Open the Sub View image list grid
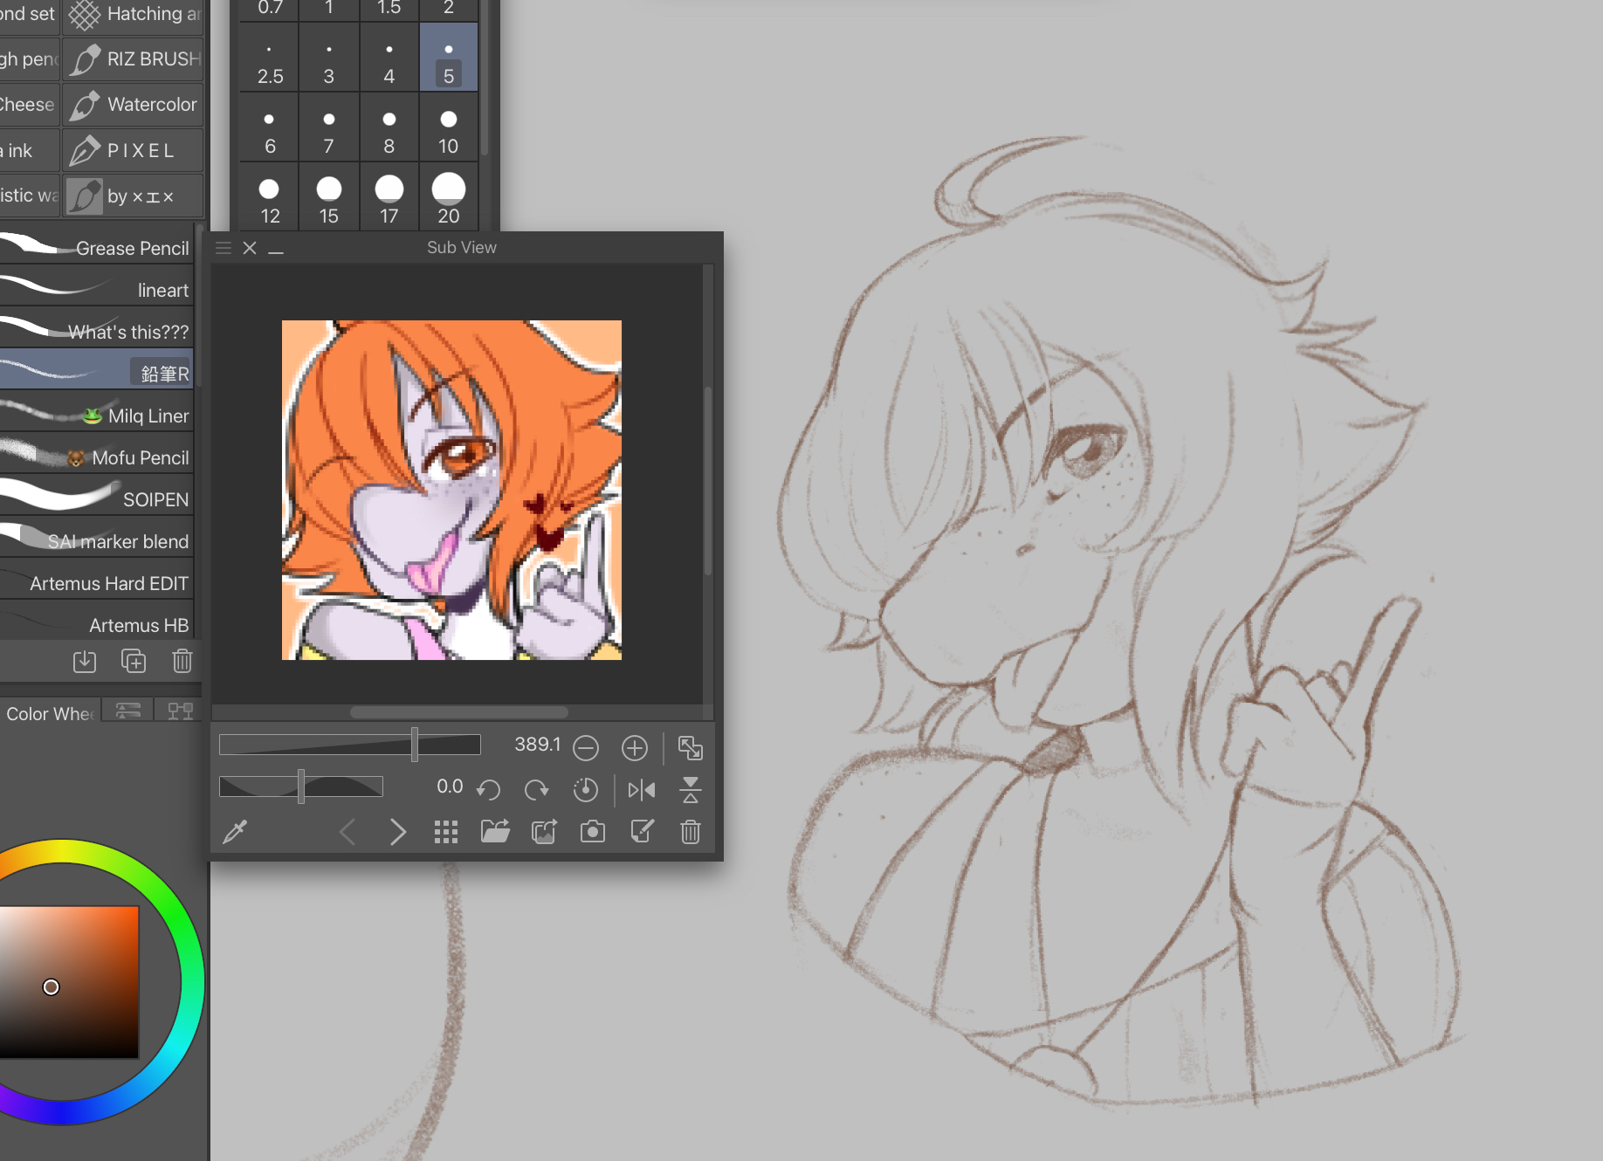 coord(446,832)
